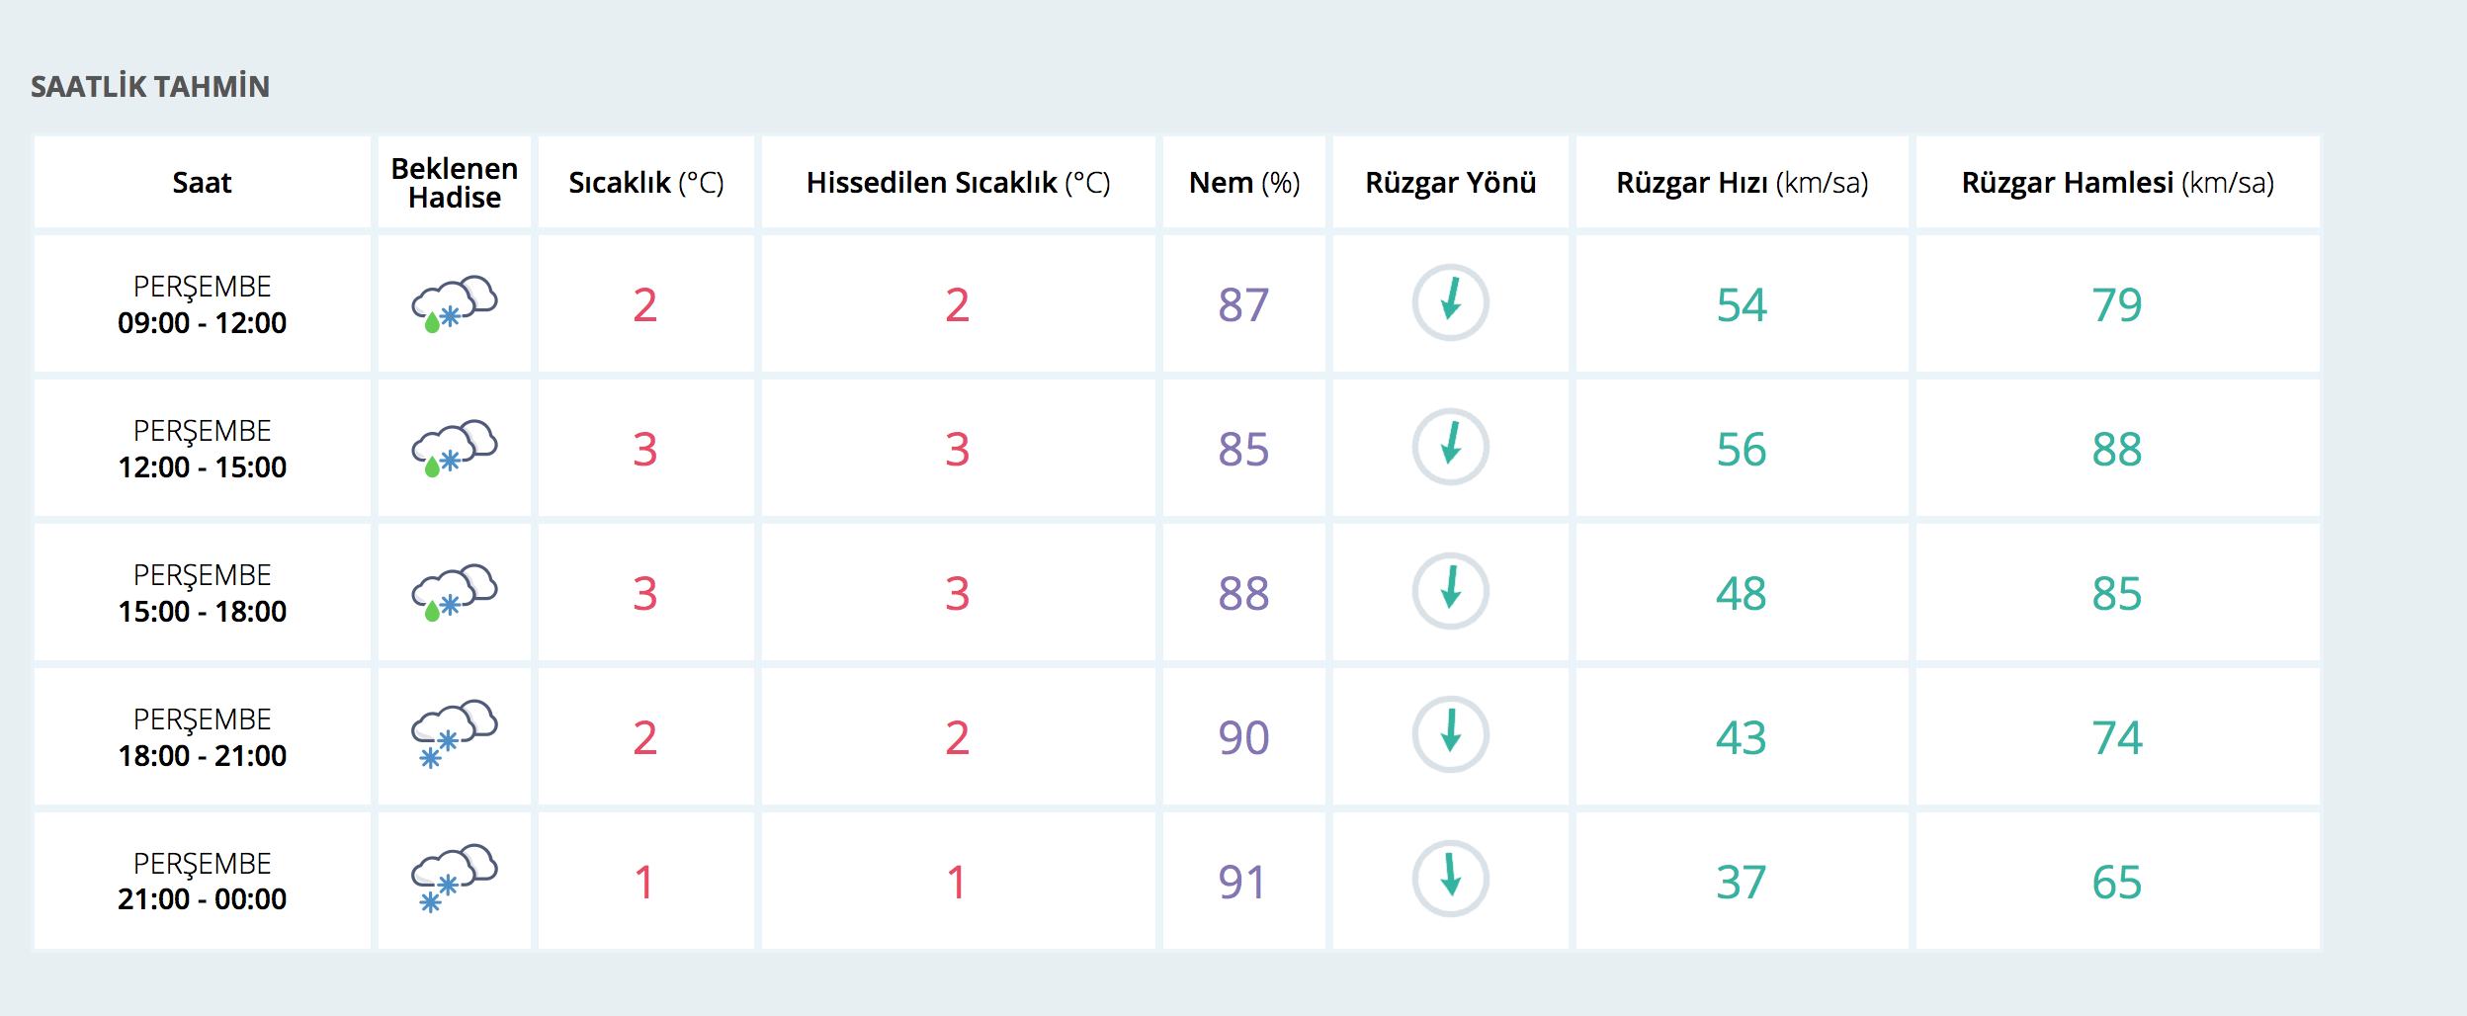Click the snow icon for 18:00 - 21:00
2467x1016 pixels.
point(454,735)
